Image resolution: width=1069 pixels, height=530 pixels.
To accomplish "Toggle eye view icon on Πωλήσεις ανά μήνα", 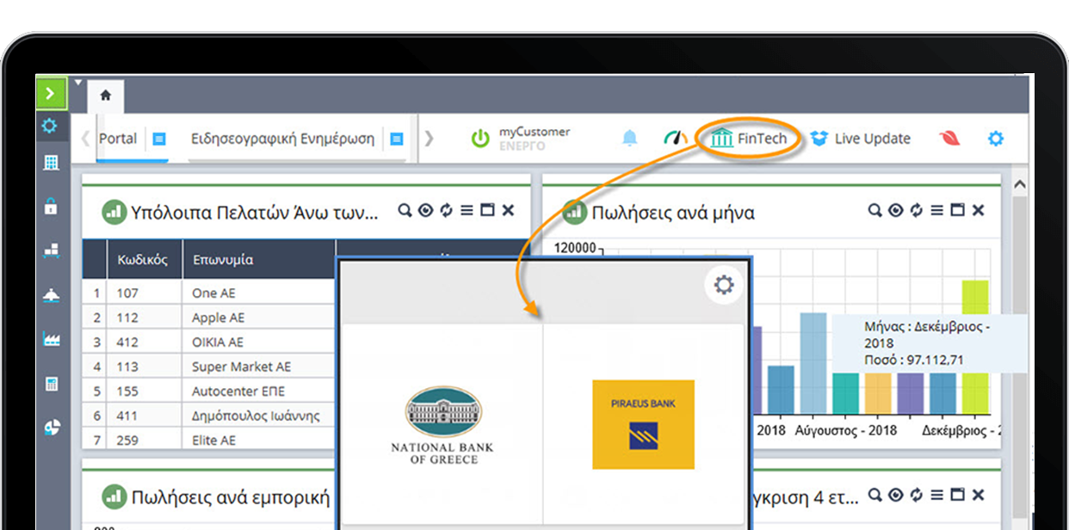I will (x=896, y=211).
